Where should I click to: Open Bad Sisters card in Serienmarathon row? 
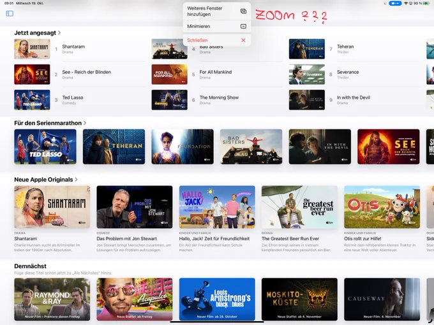point(251,147)
